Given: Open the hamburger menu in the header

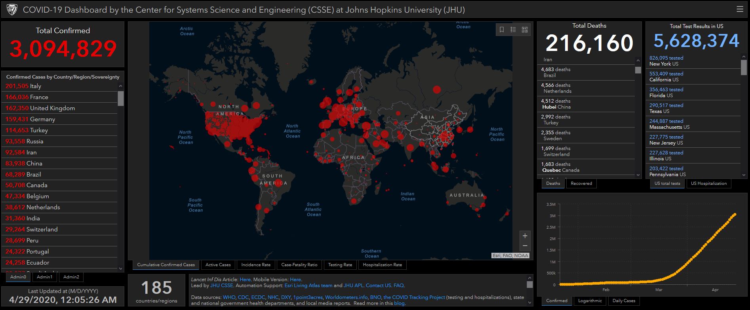Looking at the screenshot, I should (x=740, y=9).
